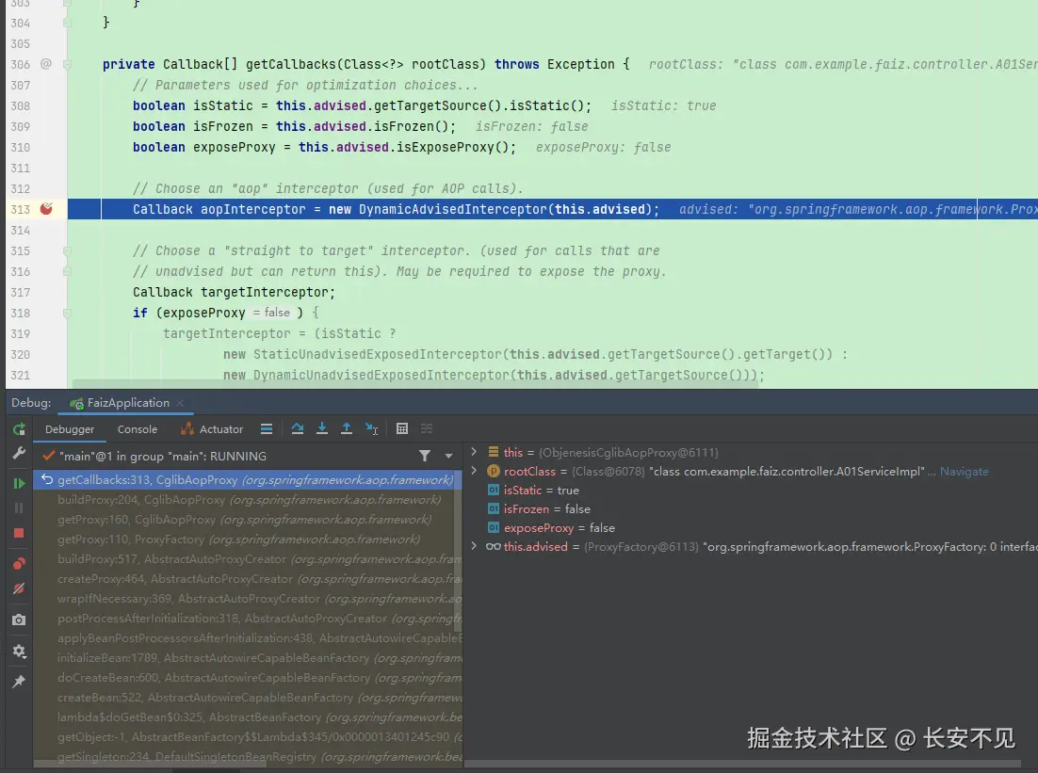The image size is (1038, 773).
Task: Click the frames panel horizontal scrollbar
Action: [150, 765]
